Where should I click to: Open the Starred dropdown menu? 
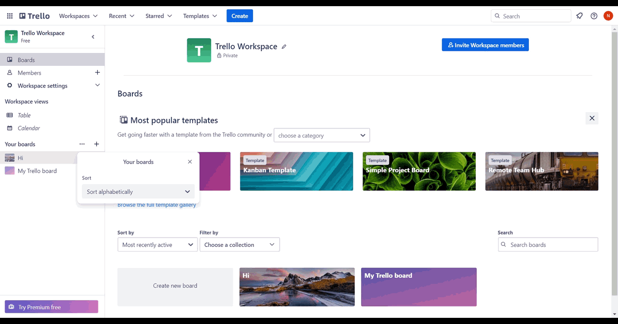[x=159, y=16]
